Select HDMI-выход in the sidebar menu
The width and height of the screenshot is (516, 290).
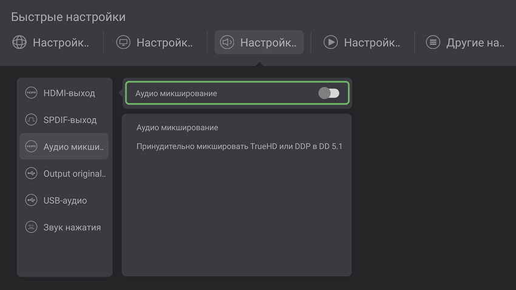coord(69,93)
